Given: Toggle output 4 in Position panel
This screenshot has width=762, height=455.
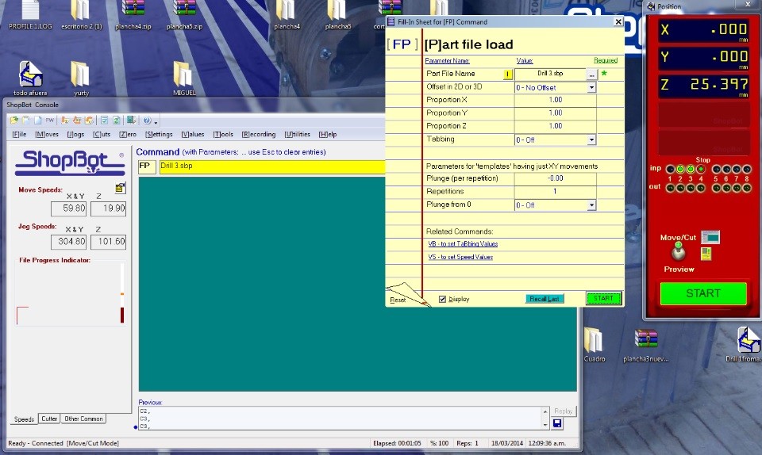Looking at the screenshot, I should [x=700, y=188].
